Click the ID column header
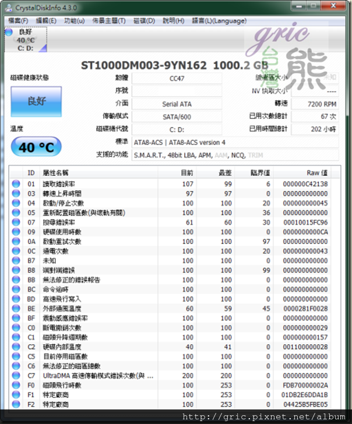The height and width of the screenshot is (424, 352). coord(31,173)
